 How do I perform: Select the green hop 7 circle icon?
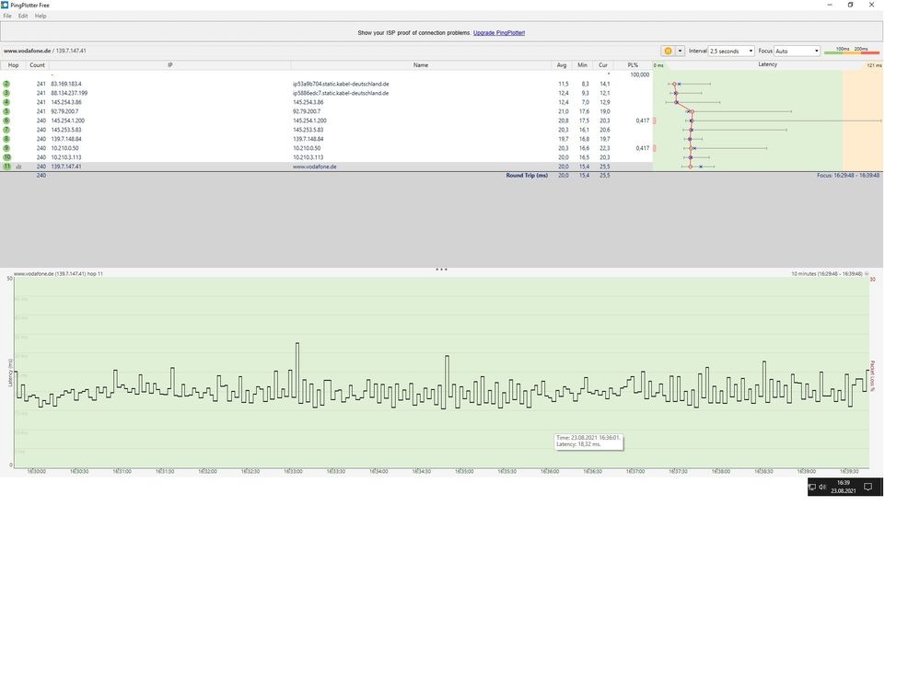tap(6, 130)
